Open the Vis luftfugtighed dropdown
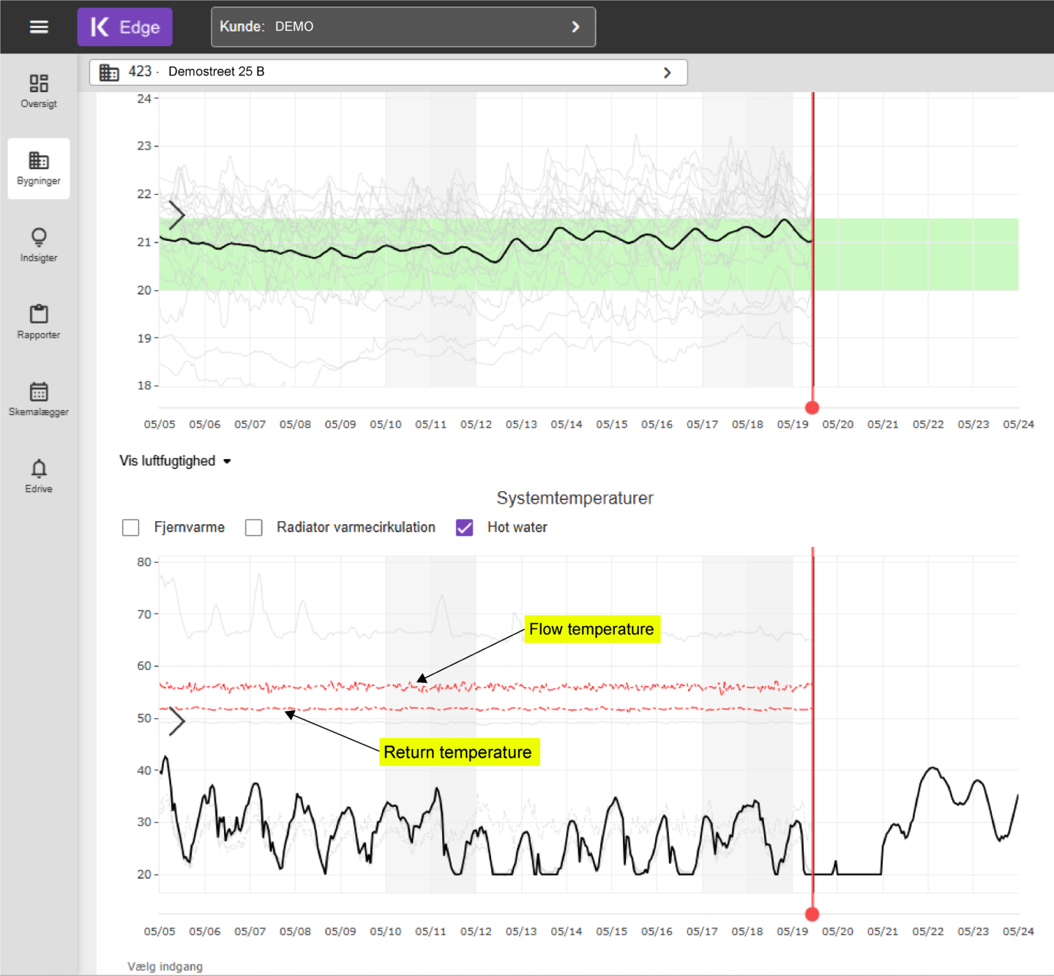This screenshot has height=976, width=1054. coord(175,461)
